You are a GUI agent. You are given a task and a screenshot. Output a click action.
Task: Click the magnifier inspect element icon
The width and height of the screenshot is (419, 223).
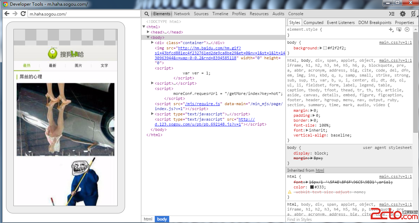click(x=147, y=14)
